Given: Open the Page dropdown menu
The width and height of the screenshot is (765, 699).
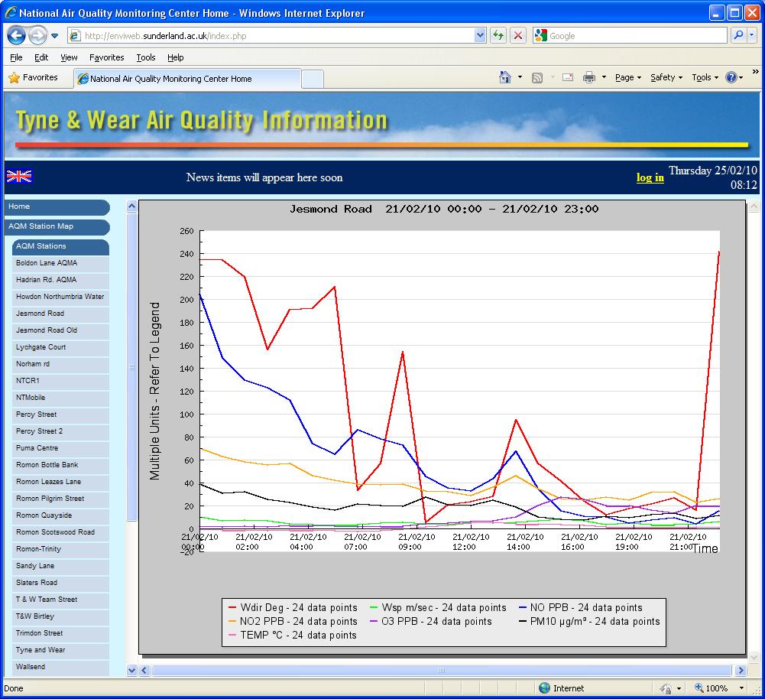Looking at the screenshot, I should pyautogui.click(x=627, y=77).
